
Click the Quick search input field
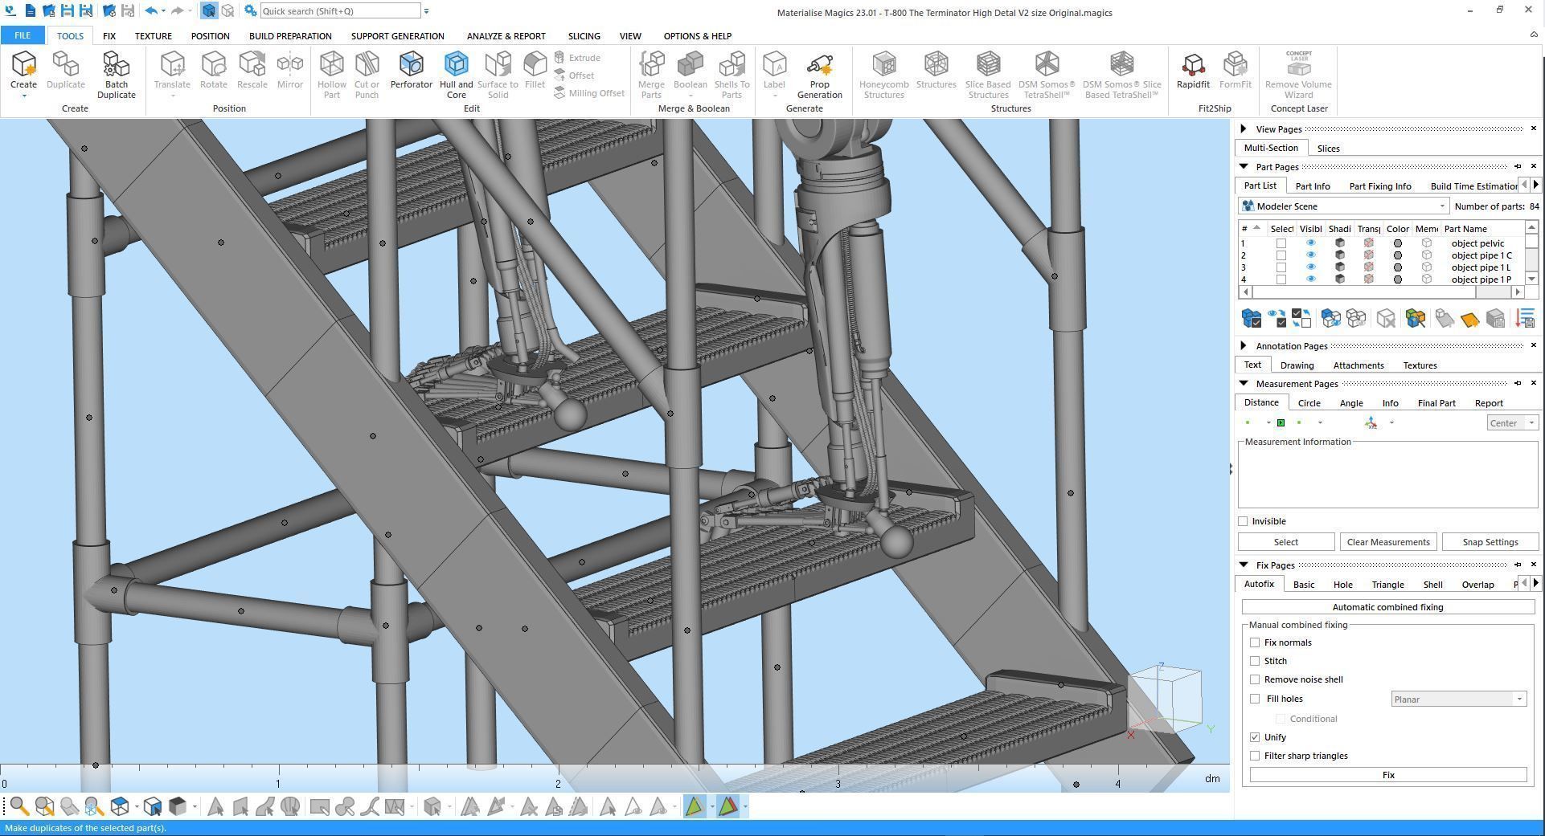coord(339,11)
